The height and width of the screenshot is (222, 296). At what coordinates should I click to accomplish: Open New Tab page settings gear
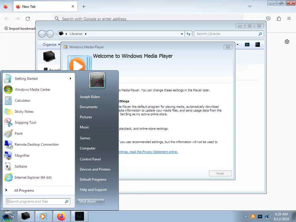click(x=287, y=42)
